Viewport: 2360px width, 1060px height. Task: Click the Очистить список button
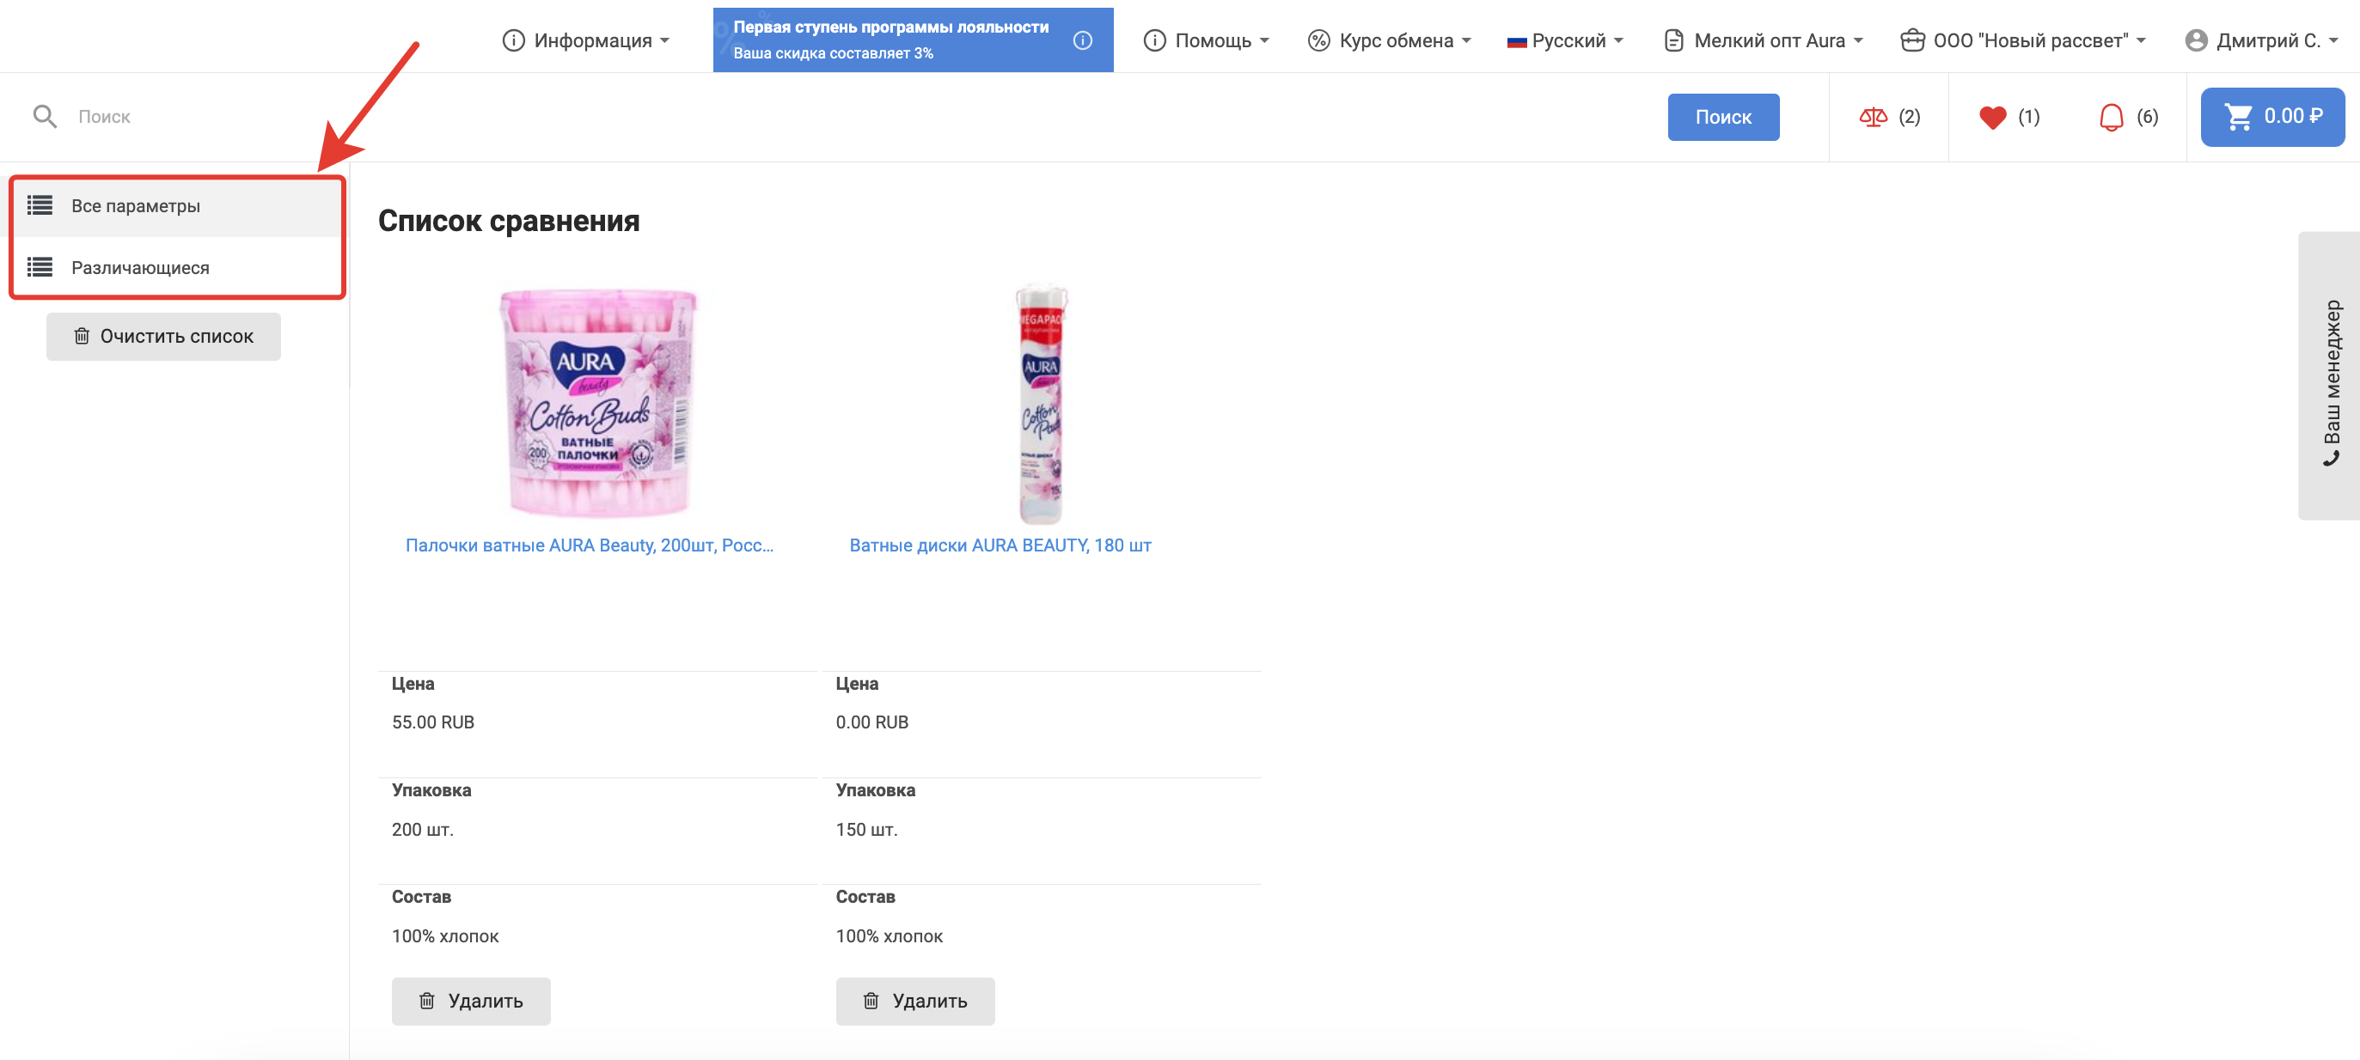[x=164, y=337]
